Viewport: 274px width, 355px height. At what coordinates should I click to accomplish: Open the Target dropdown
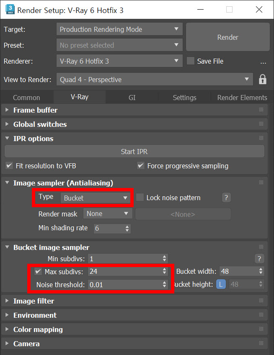(119, 29)
